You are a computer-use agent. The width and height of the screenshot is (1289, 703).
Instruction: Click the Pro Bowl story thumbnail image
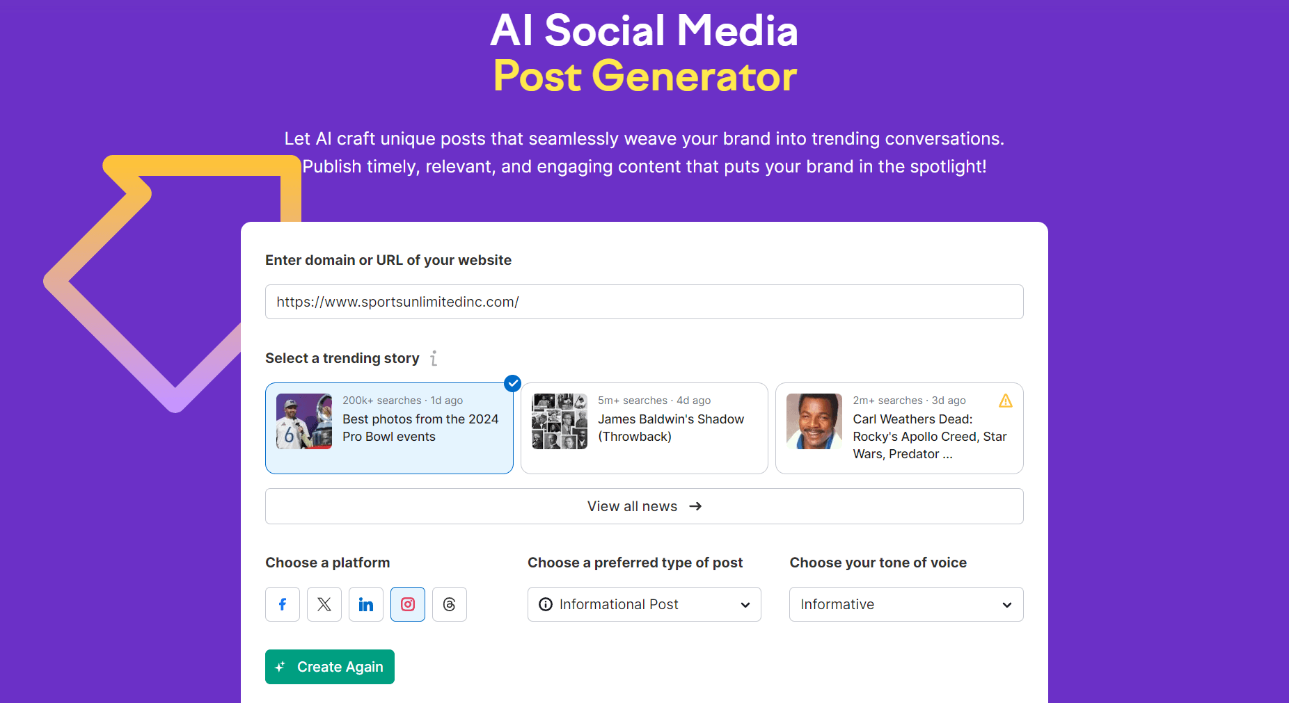click(303, 421)
